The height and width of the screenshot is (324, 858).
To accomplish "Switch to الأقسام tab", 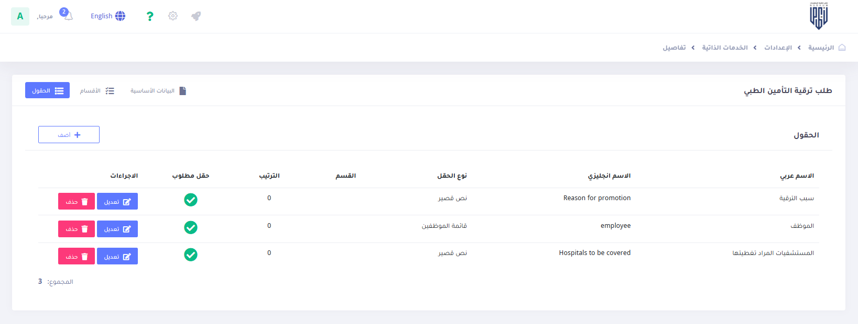I will click(x=97, y=91).
